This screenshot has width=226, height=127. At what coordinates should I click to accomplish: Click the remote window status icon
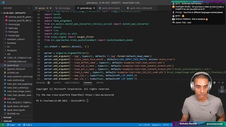[2, 125]
